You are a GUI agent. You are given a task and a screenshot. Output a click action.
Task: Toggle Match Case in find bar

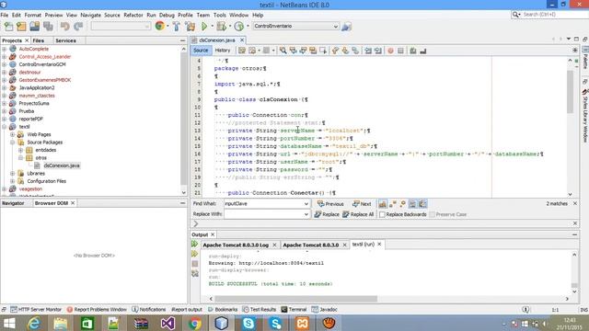pos(383,204)
